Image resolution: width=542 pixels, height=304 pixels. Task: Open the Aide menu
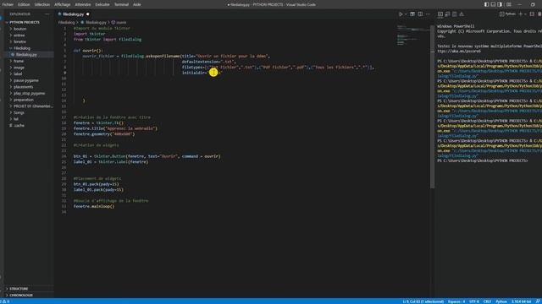(x=137, y=4)
